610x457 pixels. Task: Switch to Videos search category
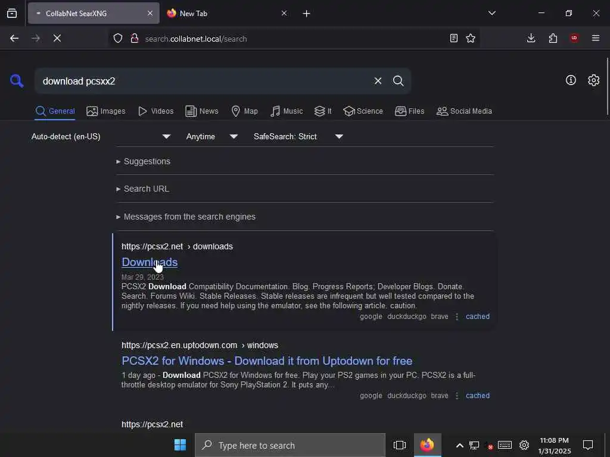point(155,111)
